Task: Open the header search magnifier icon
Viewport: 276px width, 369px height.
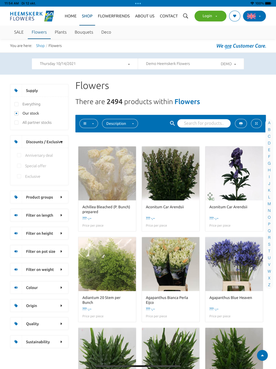Action: pos(185,16)
